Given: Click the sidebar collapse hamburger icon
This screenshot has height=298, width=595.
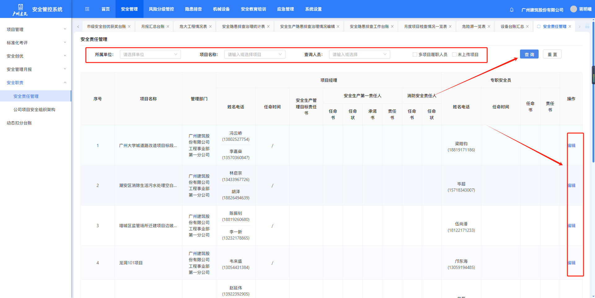Looking at the screenshot, I should (87, 9).
